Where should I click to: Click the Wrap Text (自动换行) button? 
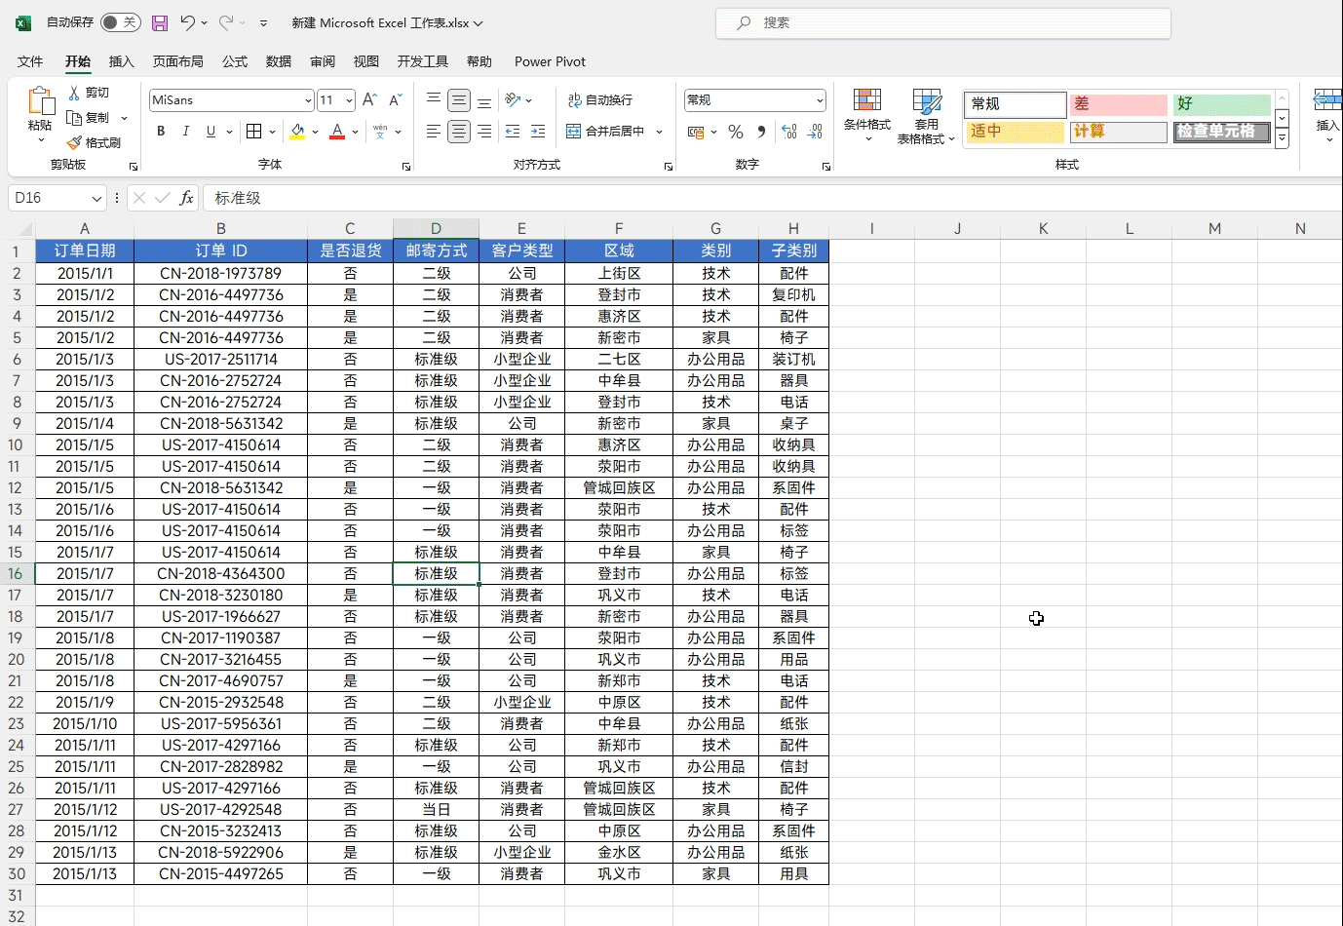point(600,100)
